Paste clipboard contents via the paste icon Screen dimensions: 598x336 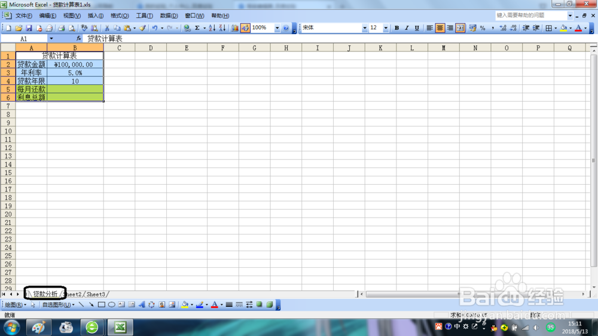point(127,28)
